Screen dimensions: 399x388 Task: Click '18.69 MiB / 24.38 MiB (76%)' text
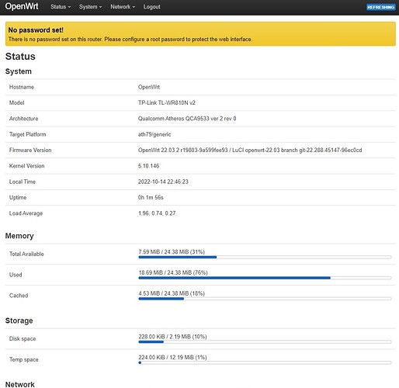(x=173, y=272)
